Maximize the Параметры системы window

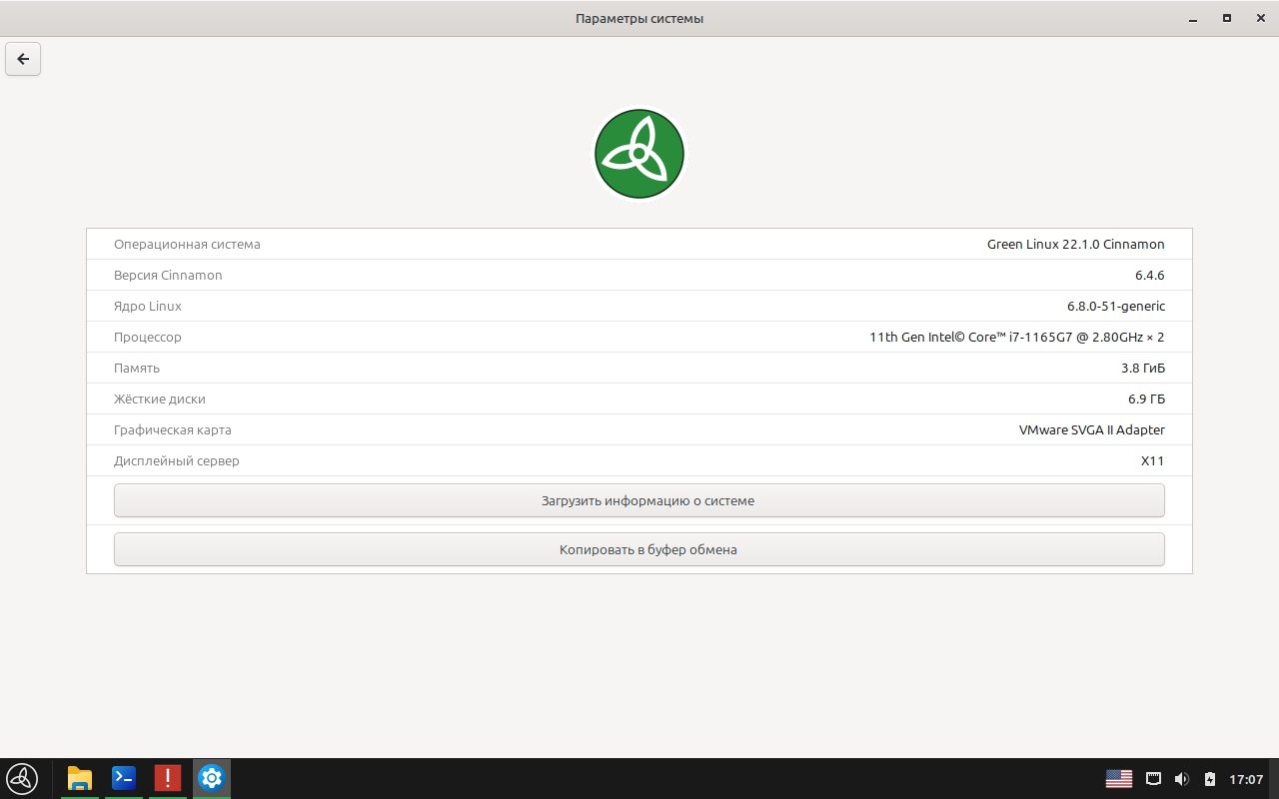1226,18
